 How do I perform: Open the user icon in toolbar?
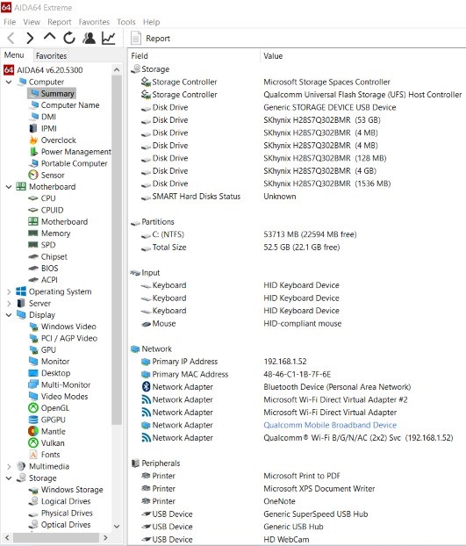pos(90,38)
